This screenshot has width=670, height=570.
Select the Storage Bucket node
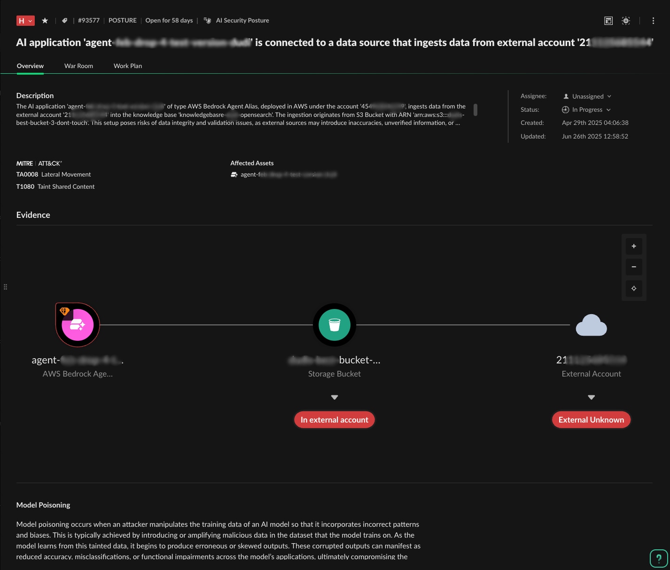pyautogui.click(x=335, y=325)
